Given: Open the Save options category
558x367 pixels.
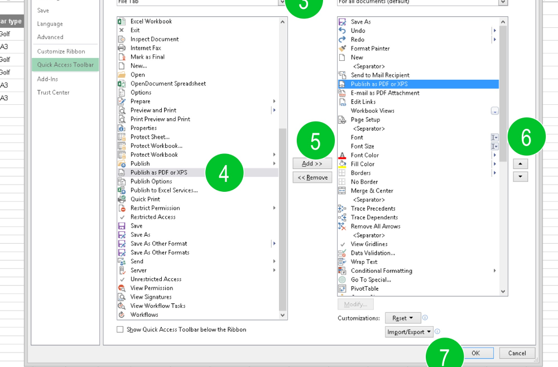Looking at the screenshot, I should point(65,11).
